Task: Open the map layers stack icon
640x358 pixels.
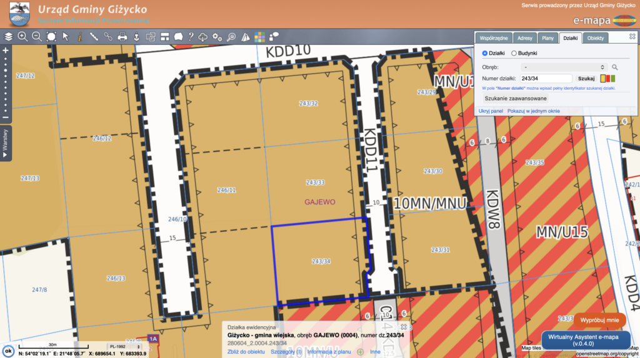Action: (9, 37)
